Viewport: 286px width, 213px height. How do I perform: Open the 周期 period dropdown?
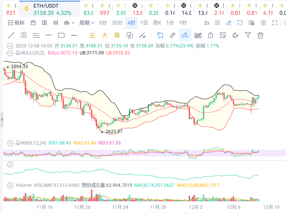[x=87, y=23]
